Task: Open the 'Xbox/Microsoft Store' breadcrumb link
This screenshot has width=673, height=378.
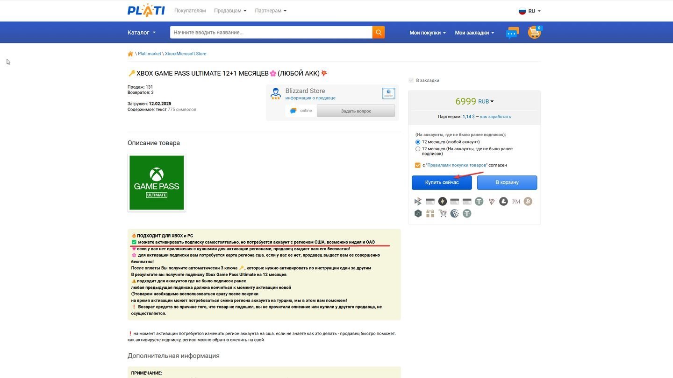Action: [186, 54]
